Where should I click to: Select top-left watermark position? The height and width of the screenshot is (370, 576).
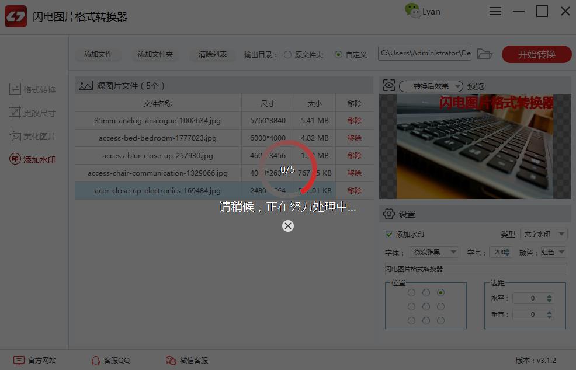tap(411, 292)
